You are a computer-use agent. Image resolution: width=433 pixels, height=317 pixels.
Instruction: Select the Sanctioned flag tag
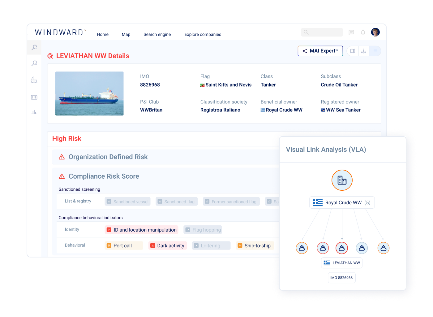pyautogui.click(x=177, y=202)
